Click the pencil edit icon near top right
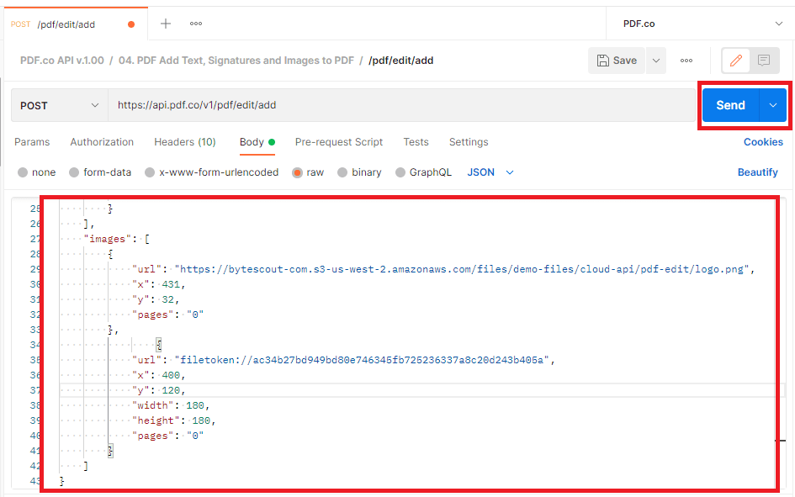This screenshot has width=795, height=497. pos(735,60)
